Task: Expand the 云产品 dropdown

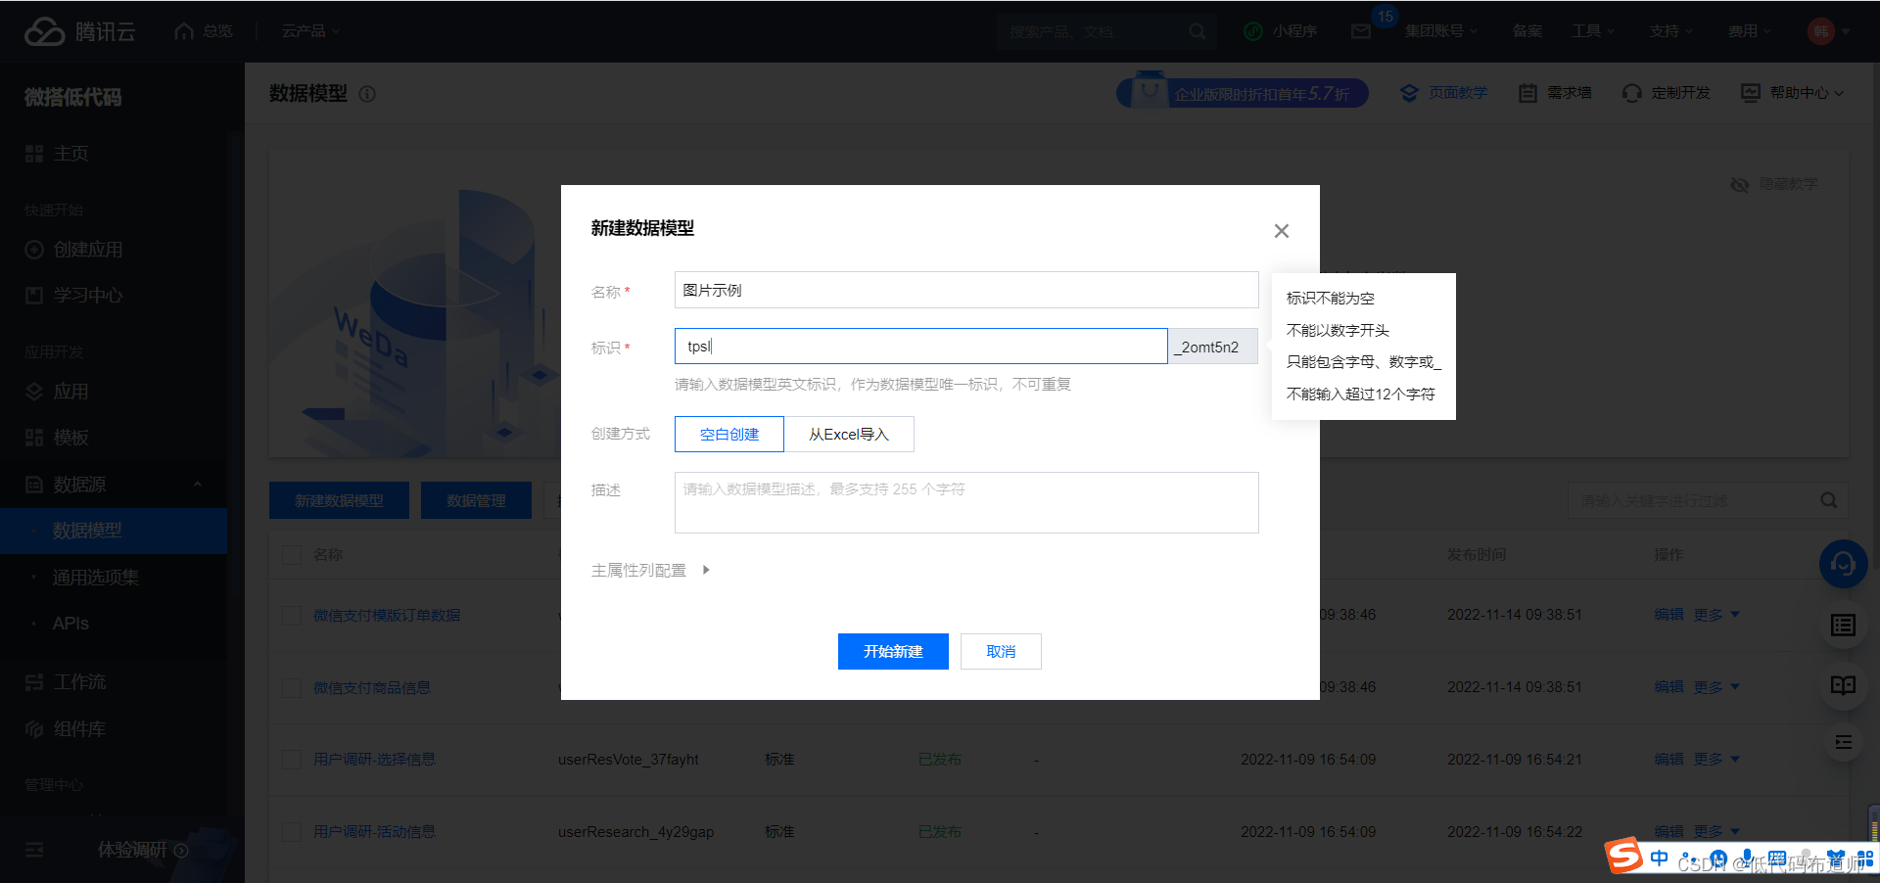Action: (310, 31)
